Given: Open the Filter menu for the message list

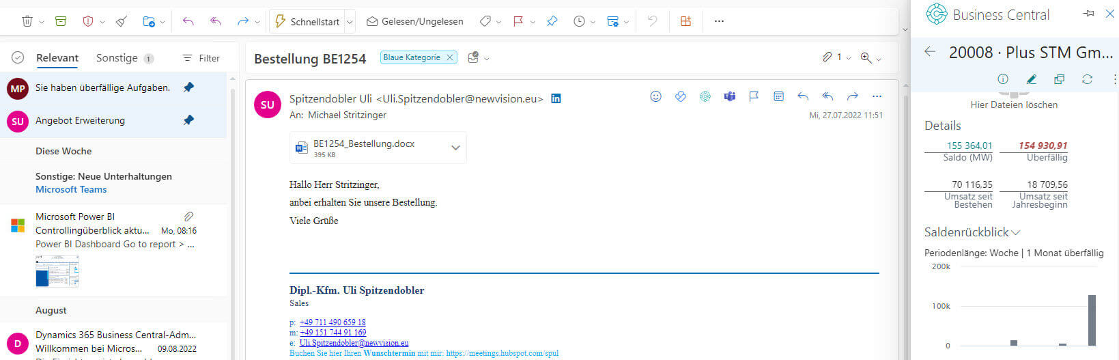Looking at the screenshot, I should tap(201, 58).
